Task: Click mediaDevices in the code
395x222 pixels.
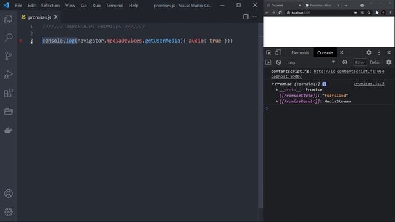Action: 124,41
